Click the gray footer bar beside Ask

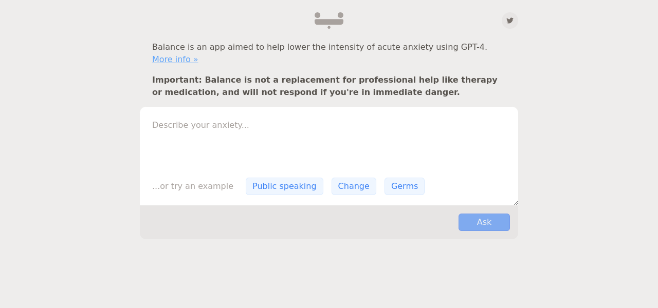[298, 222]
